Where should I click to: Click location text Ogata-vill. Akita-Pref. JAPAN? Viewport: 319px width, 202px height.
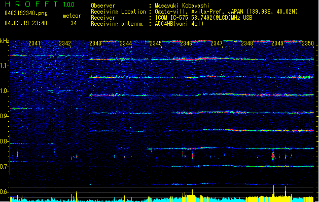click(199, 12)
